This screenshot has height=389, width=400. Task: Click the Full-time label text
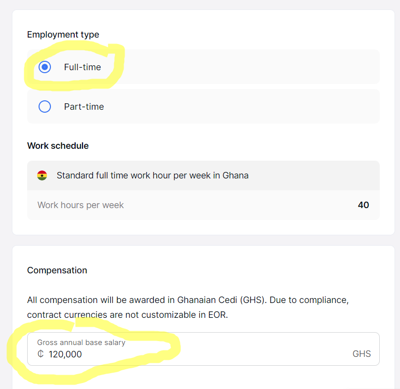82,67
